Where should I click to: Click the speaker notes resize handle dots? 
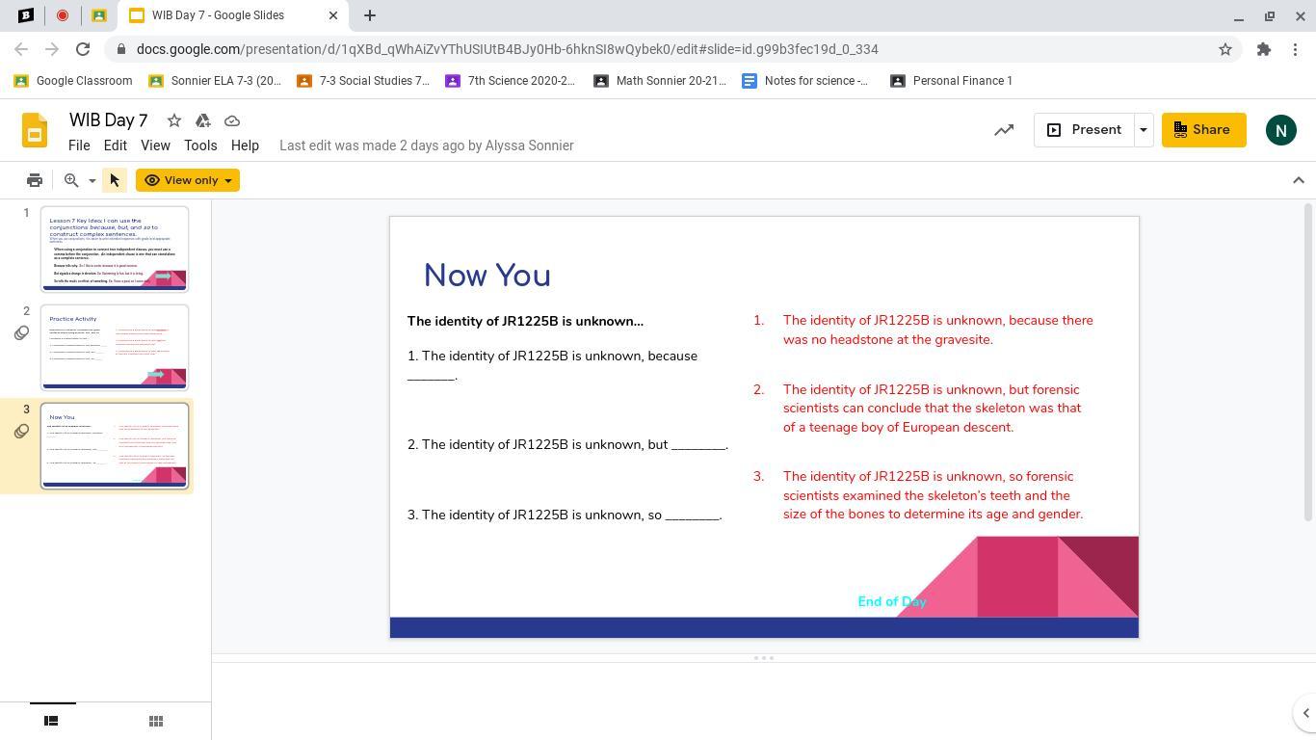tap(764, 658)
